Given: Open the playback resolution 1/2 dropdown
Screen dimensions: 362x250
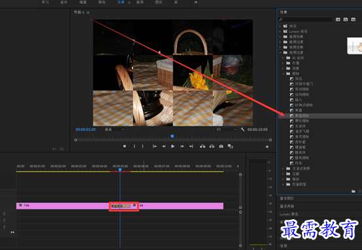Looking at the screenshot, I should [226, 130].
